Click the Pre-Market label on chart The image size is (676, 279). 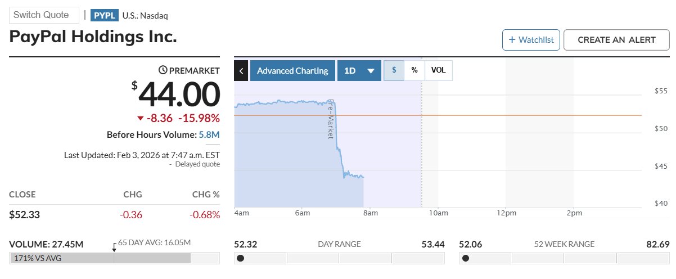click(x=331, y=119)
